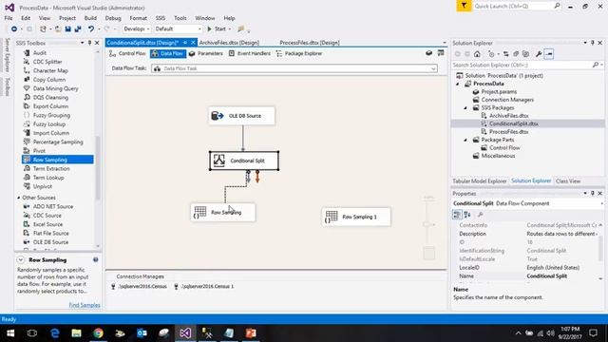This screenshot has height=342, width=608.
Task: Click the Navigate Backward toolbar icon
Action: click(14, 28)
